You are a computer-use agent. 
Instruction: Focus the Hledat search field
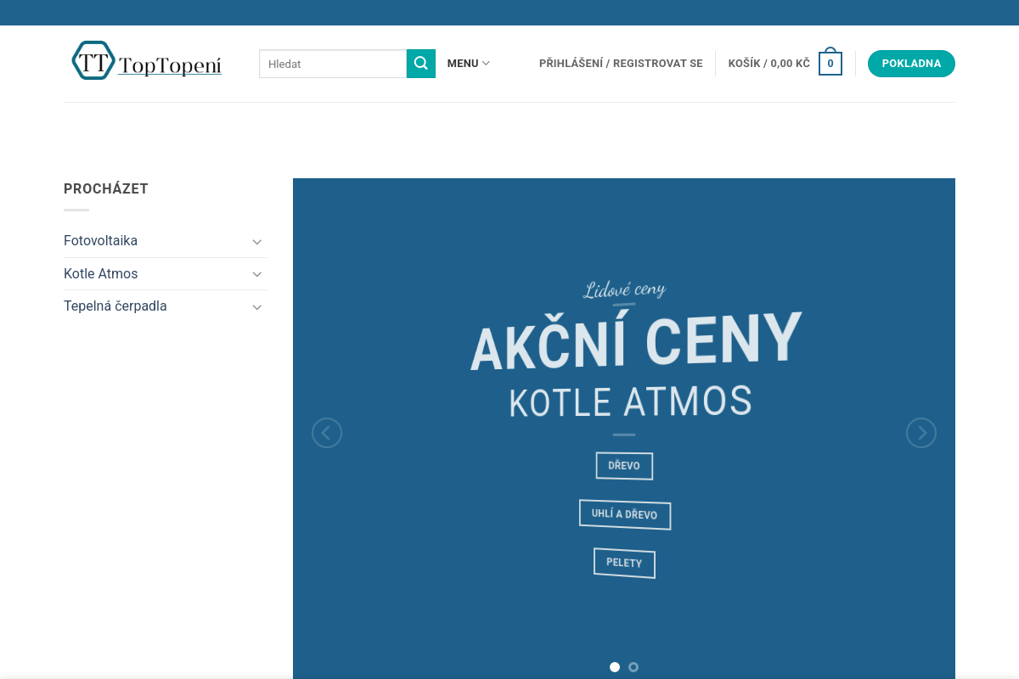pyautogui.click(x=333, y=64)
